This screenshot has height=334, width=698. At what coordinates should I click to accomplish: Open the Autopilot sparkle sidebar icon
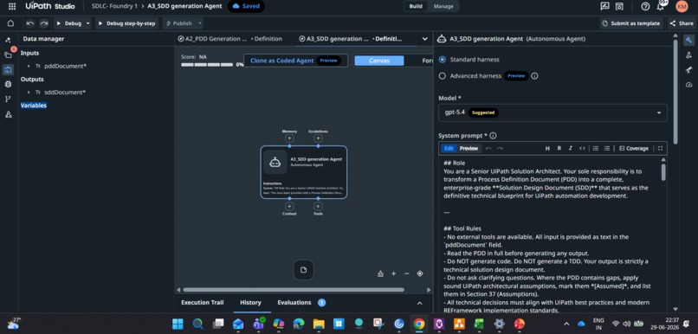[x=8, y=40]
